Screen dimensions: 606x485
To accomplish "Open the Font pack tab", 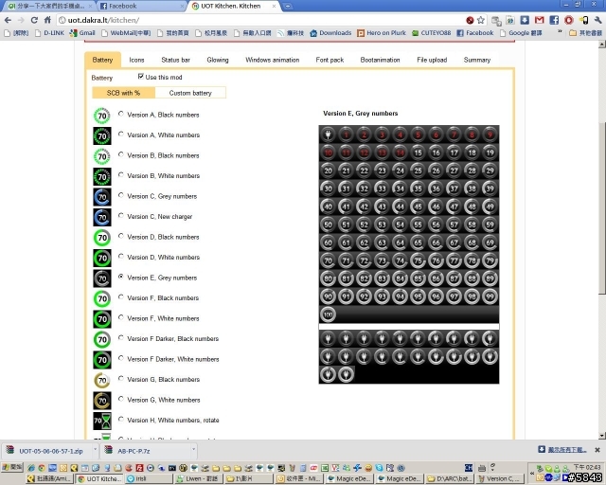I will pos(330,60).
